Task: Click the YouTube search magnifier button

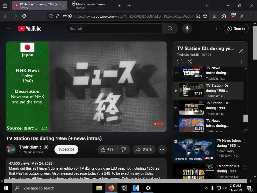Action: [x=170, y=28]
